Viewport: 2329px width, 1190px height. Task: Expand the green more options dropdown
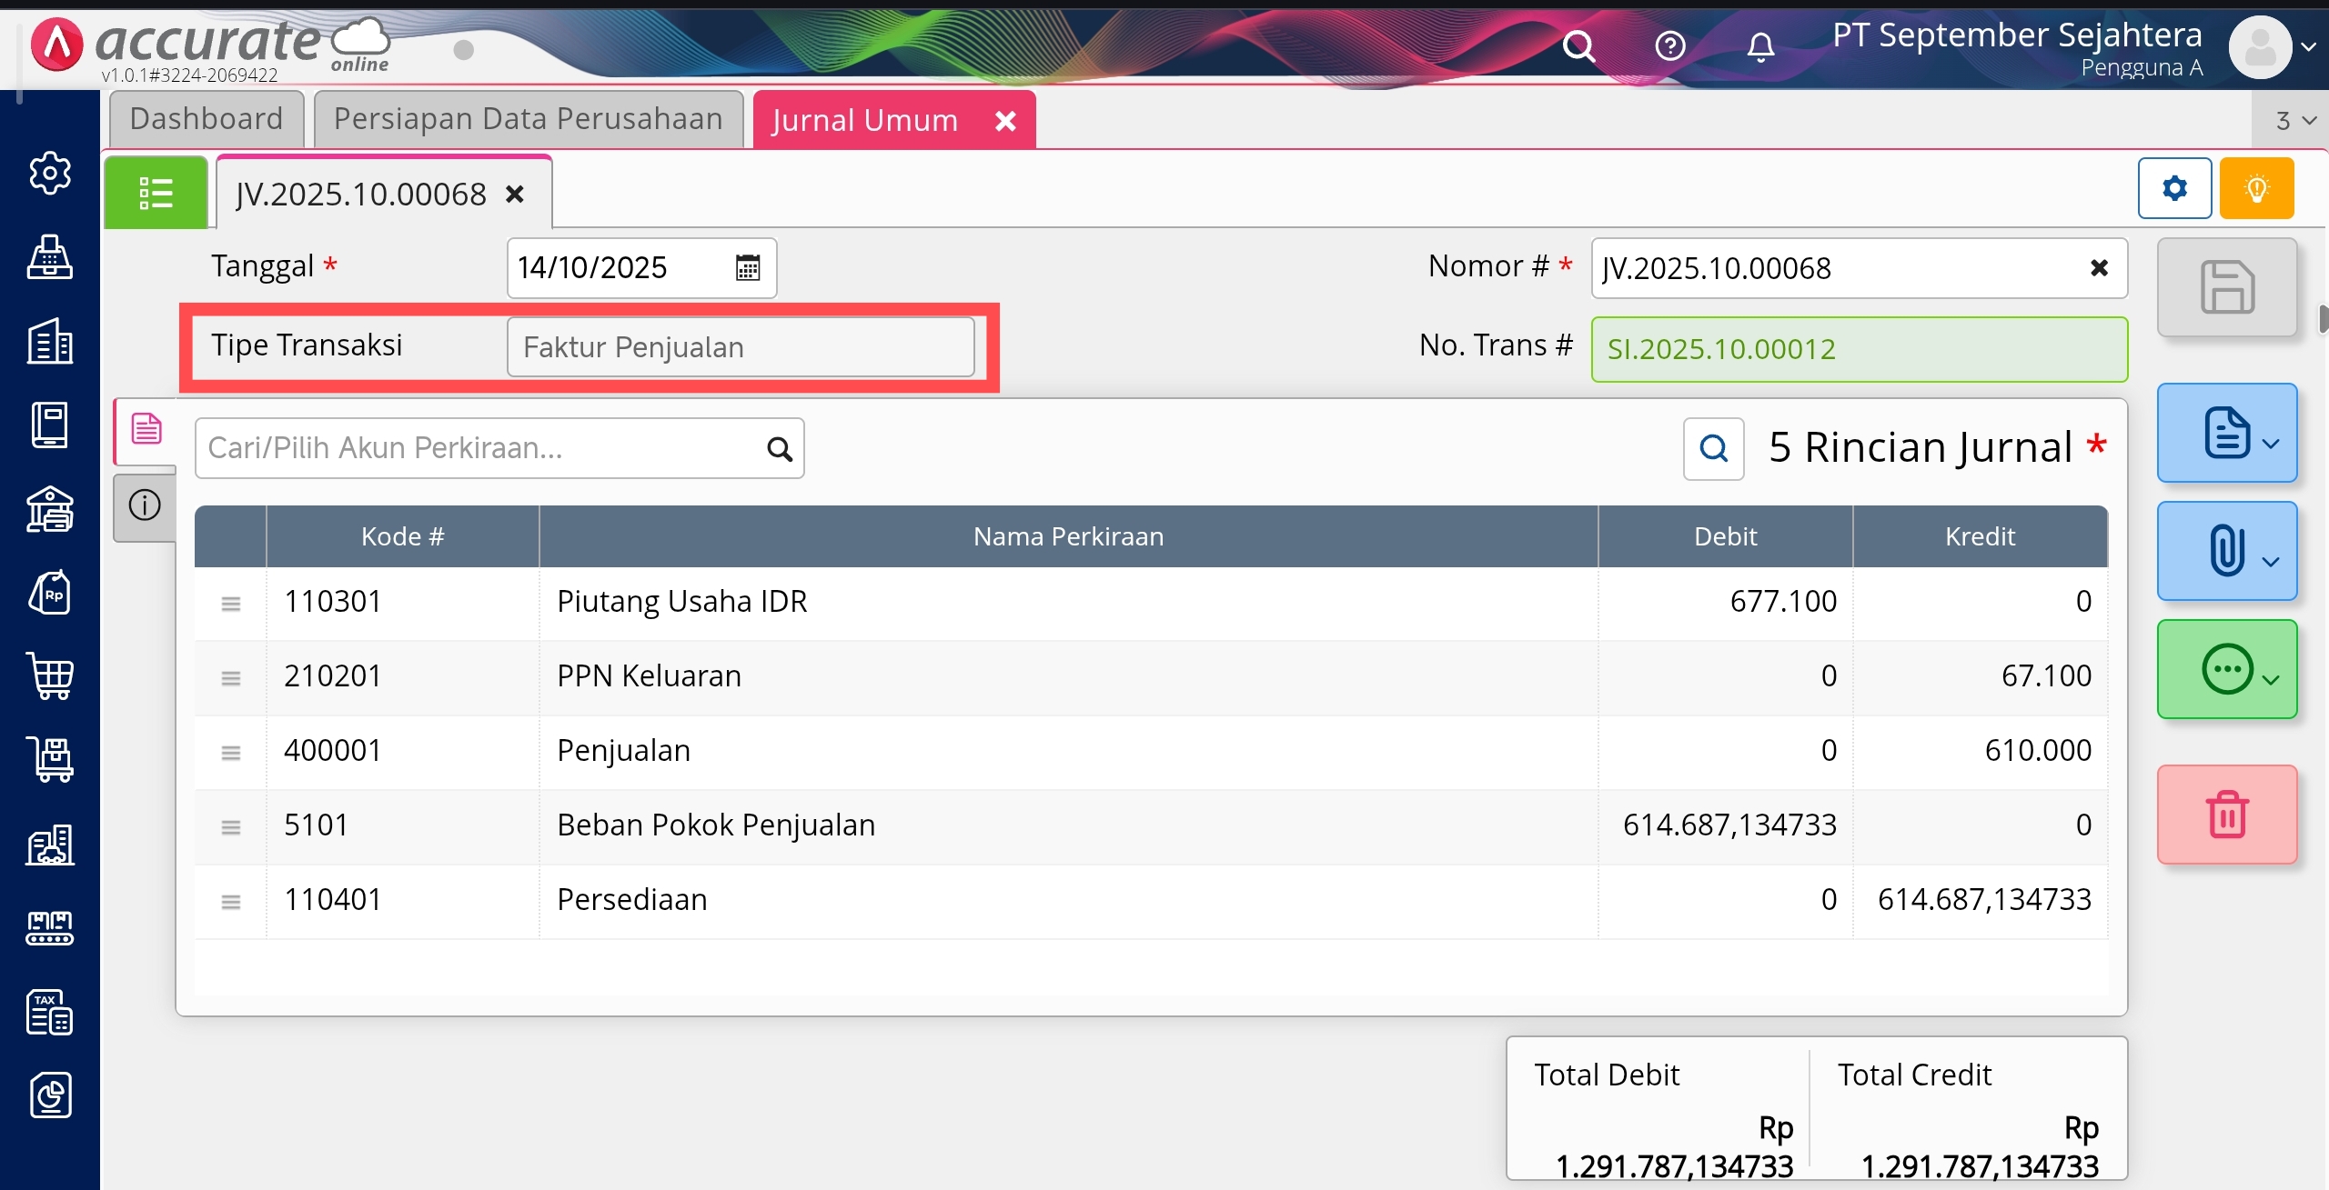[x=2226, y=670]
